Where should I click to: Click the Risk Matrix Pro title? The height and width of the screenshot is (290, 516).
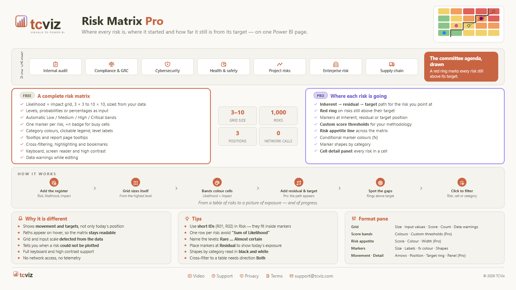click(x=122, y=21)
